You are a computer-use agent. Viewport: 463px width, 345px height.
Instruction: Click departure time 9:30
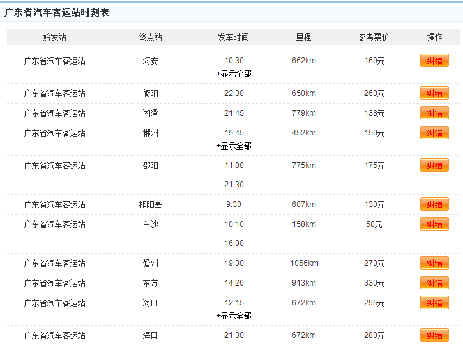click(x=234, y=204)
